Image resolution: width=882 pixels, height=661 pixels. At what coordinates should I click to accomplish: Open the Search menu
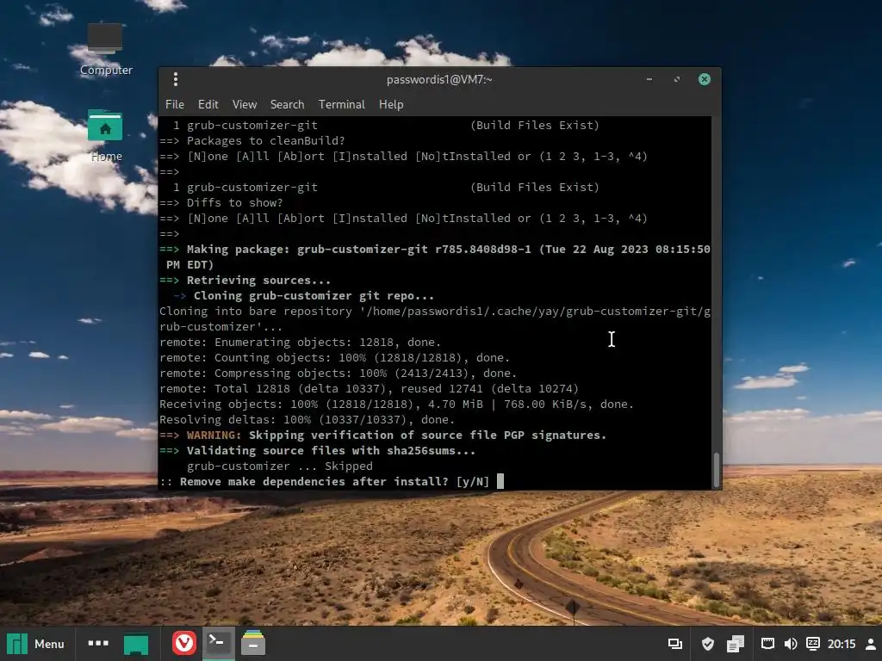pos(288,104)
